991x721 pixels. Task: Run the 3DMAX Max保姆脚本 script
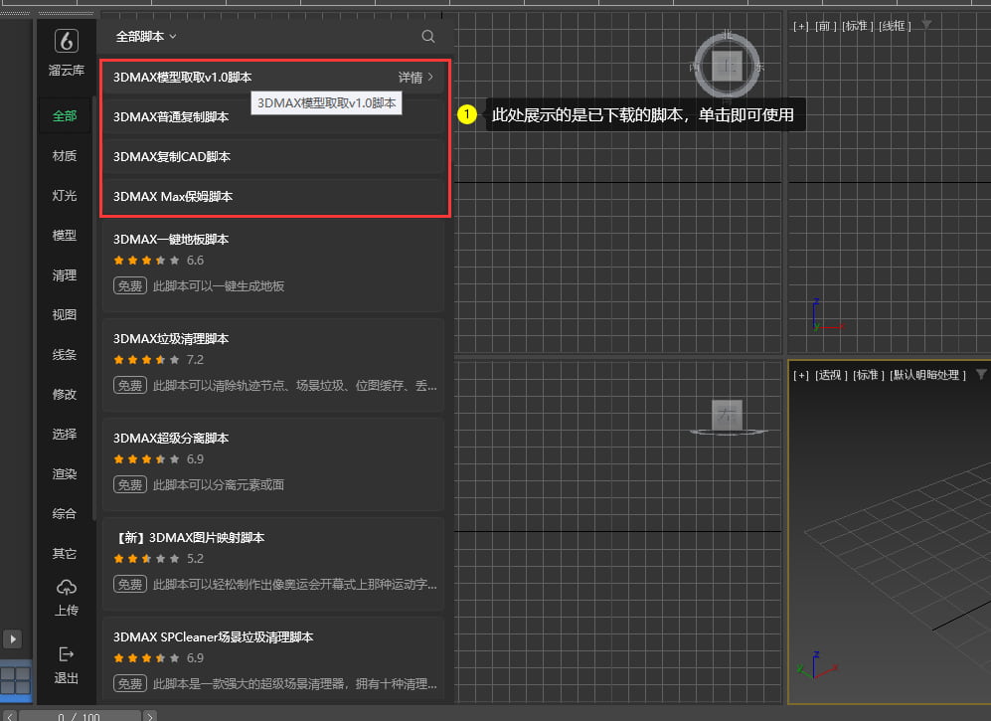(273, 197)
